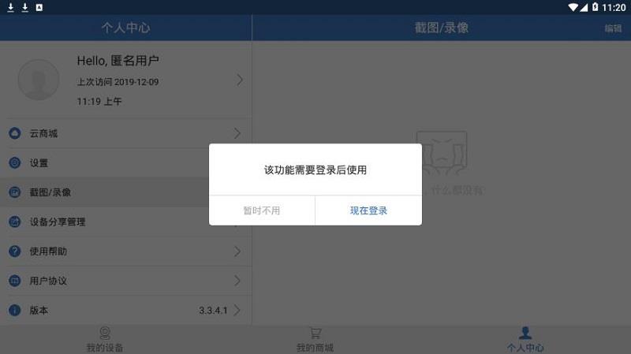Image resolution: width=631 pixels, height=354 pixels.
Task: Choose 现在登录 in the login dialog
Action: [x=368, y=211]
